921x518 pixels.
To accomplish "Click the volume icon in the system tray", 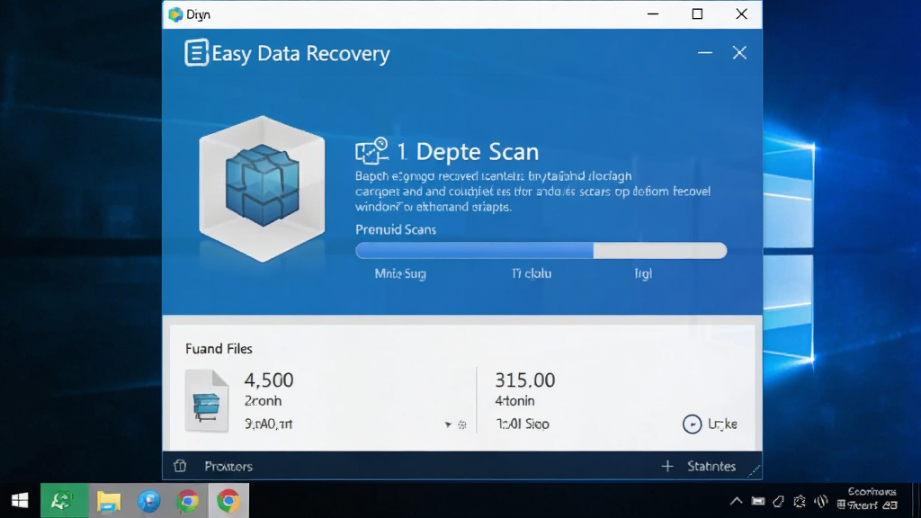I will tap(821, 501).
